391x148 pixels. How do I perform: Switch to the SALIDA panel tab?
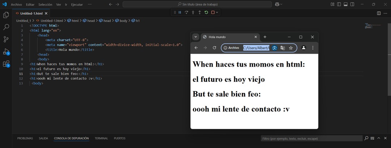click(x=43, y=138)
